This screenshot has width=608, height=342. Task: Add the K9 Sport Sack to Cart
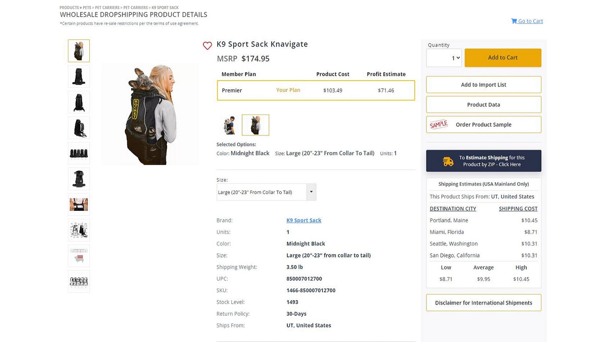(503, 57)
